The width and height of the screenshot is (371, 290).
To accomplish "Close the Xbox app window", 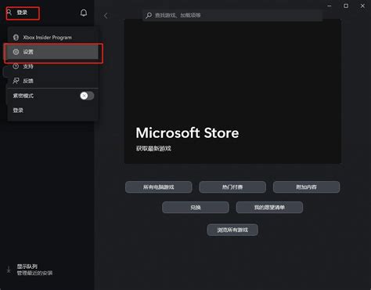I will (x=362, y=5).
